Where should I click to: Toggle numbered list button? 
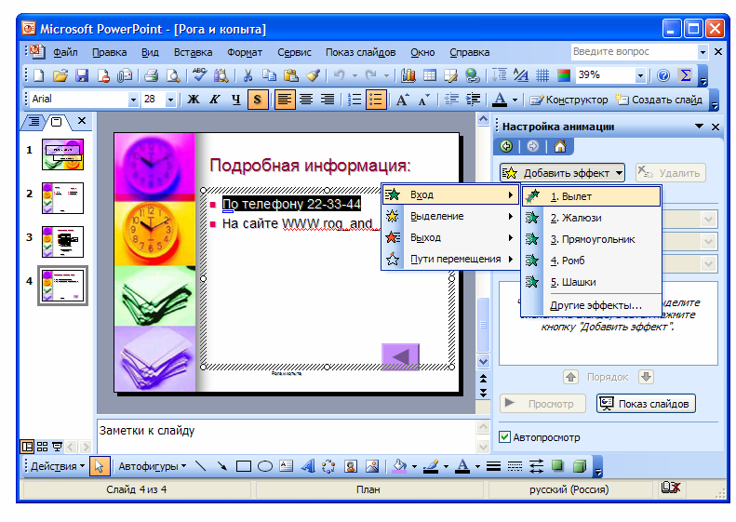click(x=355, y=100)
